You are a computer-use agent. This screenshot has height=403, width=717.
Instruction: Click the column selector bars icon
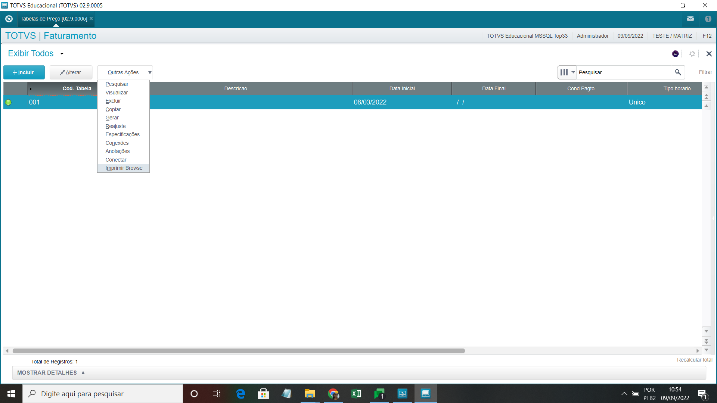[x=564, y=72]
